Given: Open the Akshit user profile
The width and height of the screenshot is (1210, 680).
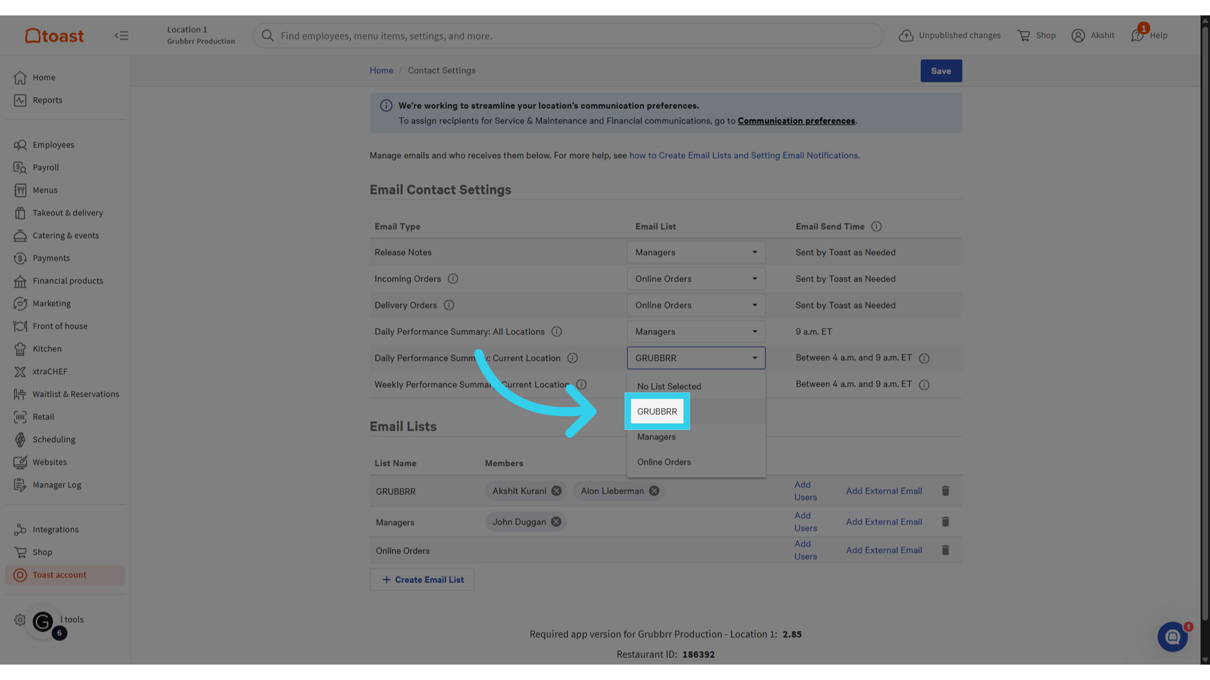Looking at the screenshot, I should tap(1093, 36).
